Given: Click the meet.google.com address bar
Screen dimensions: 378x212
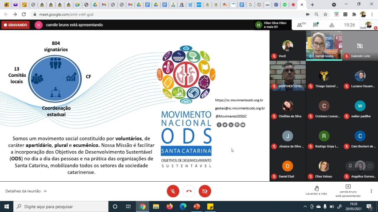Looking at the screenshot, I should [x=168, y=14].
